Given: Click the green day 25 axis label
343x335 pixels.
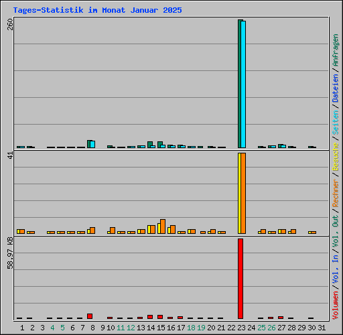Looking at the screenshot, I should point(261,328).
